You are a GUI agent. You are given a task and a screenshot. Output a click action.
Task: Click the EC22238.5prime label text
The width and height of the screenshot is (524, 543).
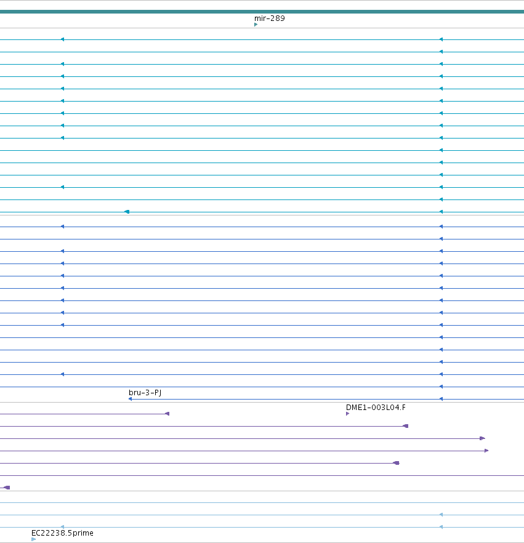[62, 533]
